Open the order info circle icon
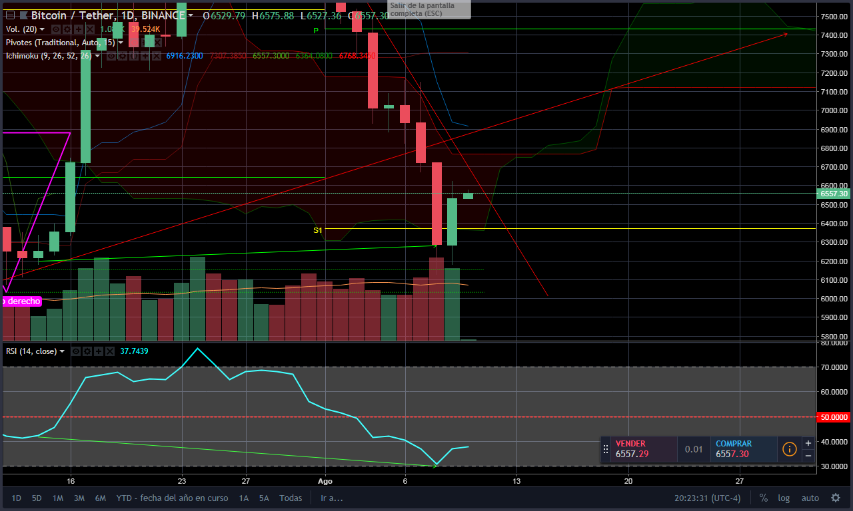Image resolution: width=853 pixels, height=511 pixels. tap(789, 449)
